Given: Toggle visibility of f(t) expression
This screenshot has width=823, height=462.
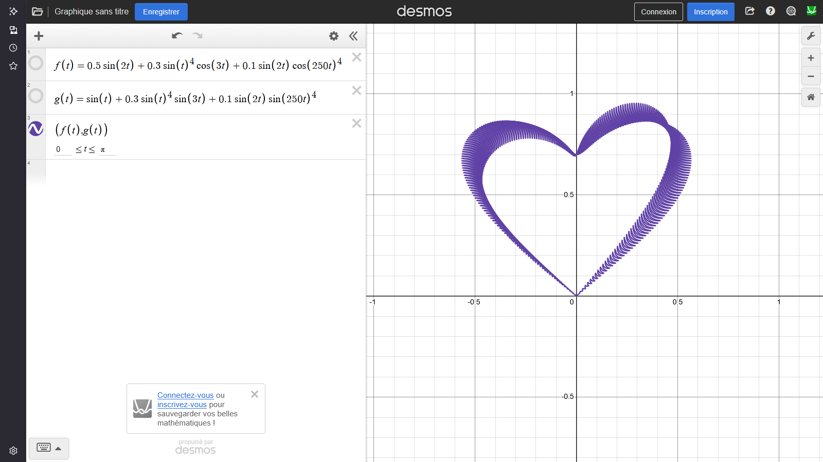Looking at the screenshot, I should point(36,63).
